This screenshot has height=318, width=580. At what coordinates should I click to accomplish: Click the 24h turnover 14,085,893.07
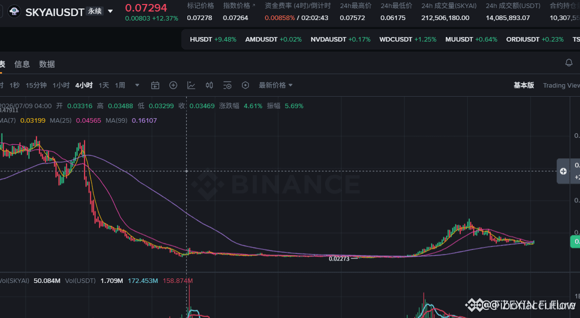click(507, 18)
